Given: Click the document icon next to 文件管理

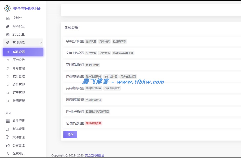Looking at the screenshot, I should [8, 137].
